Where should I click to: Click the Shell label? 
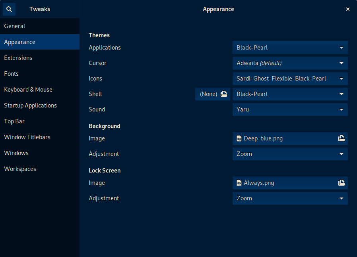95,94
